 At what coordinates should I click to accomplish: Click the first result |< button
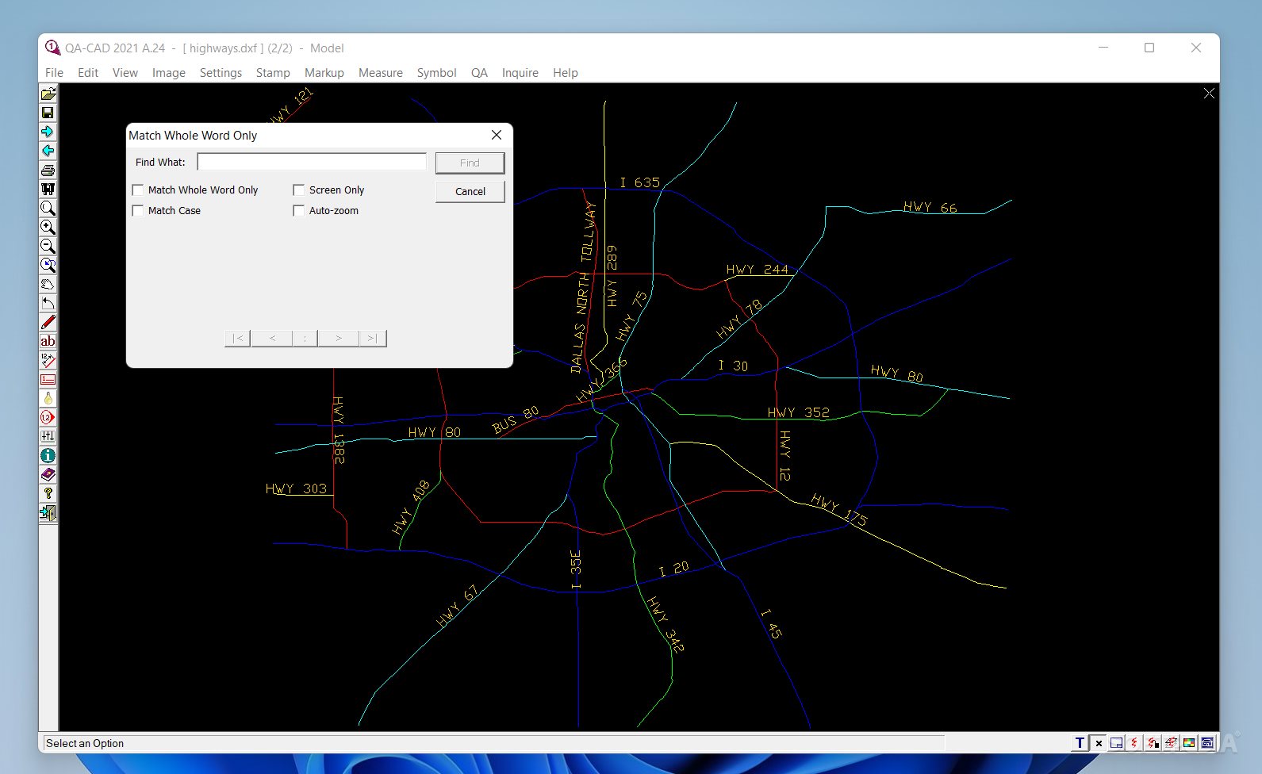click(238, 339)
